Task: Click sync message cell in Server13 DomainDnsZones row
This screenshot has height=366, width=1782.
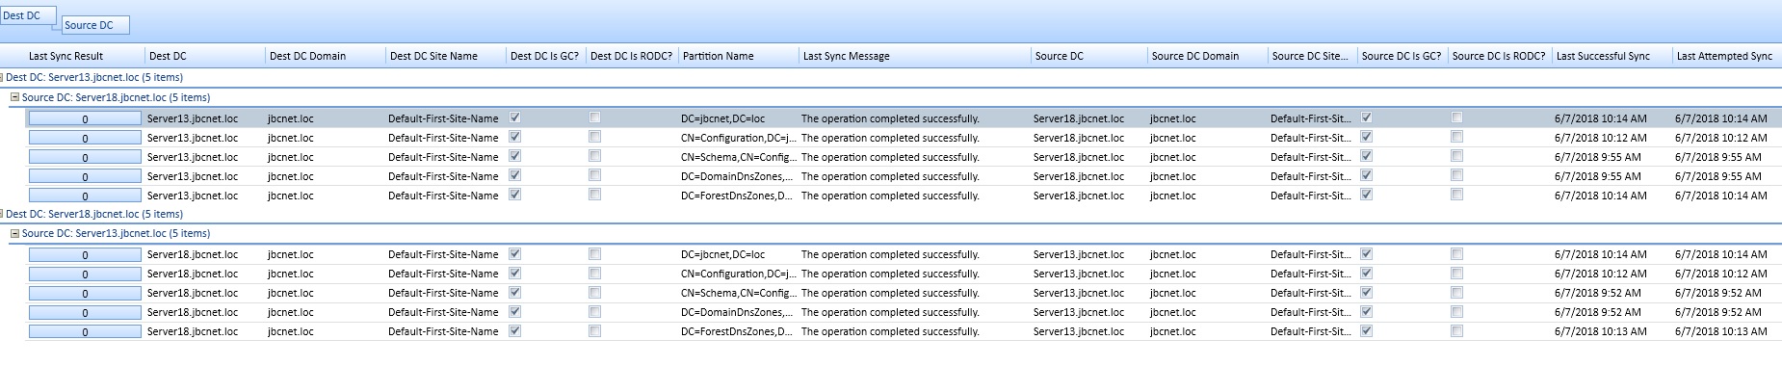Action: click(890, 176)
